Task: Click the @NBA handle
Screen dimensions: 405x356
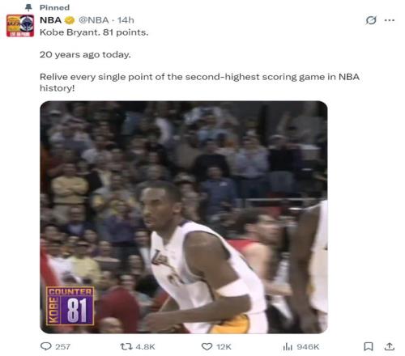Action: click(94, 20)
